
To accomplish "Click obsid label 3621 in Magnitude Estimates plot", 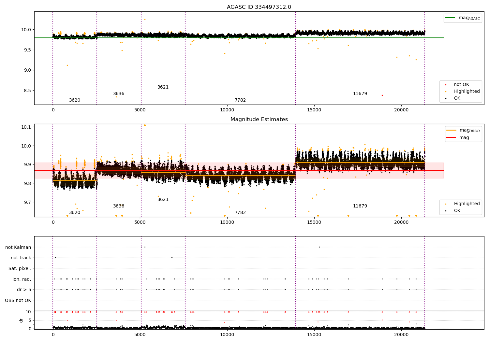I will click(163, 200).
